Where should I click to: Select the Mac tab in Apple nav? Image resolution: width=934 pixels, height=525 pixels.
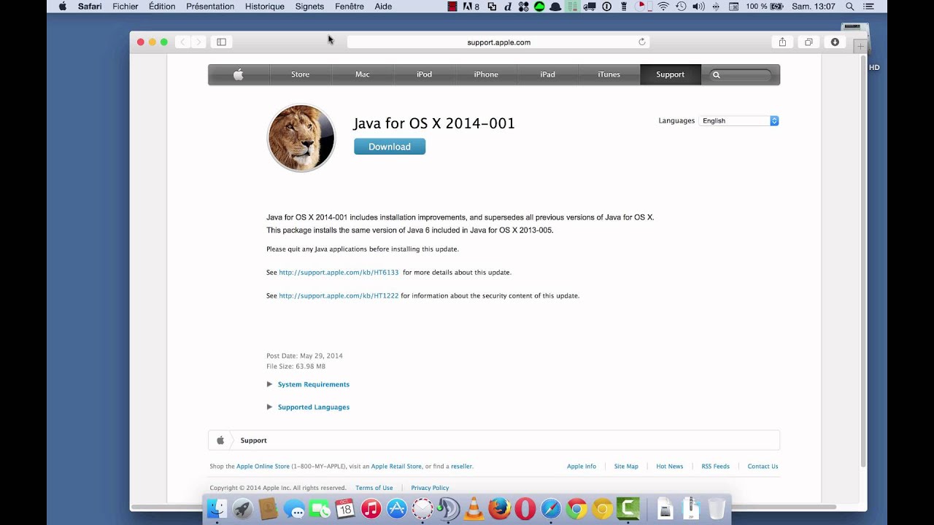363,74
